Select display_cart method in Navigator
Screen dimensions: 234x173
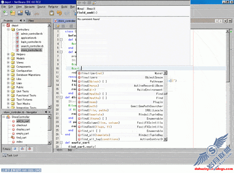pos(23,129)
